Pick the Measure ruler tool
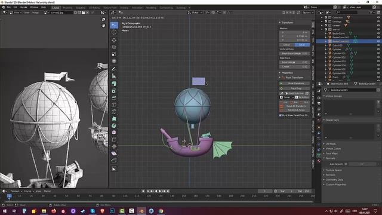The image size is (382, 215). (x=114, y=76)
